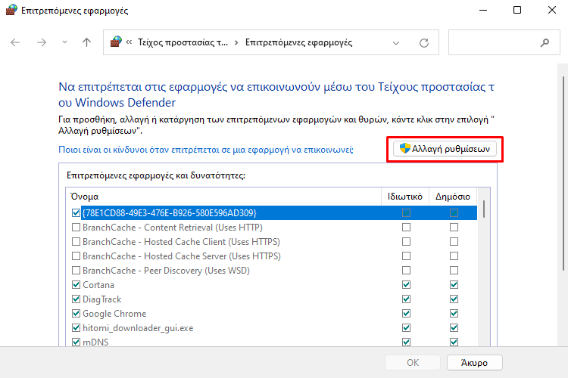Toggle Δημόσιο for BranchCache Content Retrieval
568x378 pixels.
pyautogui.click(x=454, y=227)
